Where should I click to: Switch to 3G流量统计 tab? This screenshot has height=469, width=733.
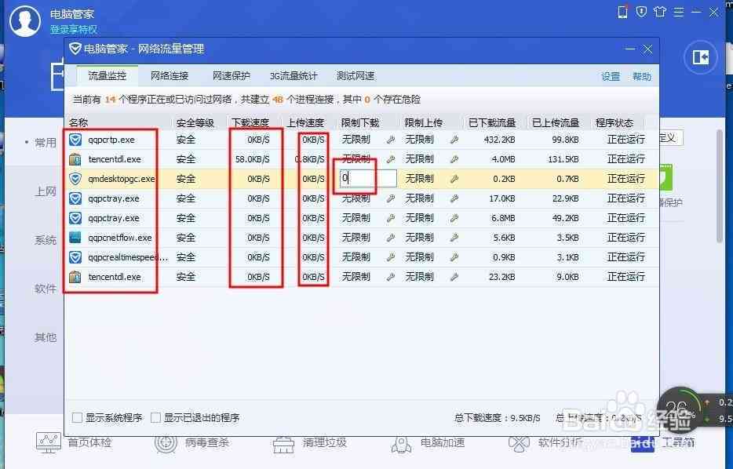294,75
